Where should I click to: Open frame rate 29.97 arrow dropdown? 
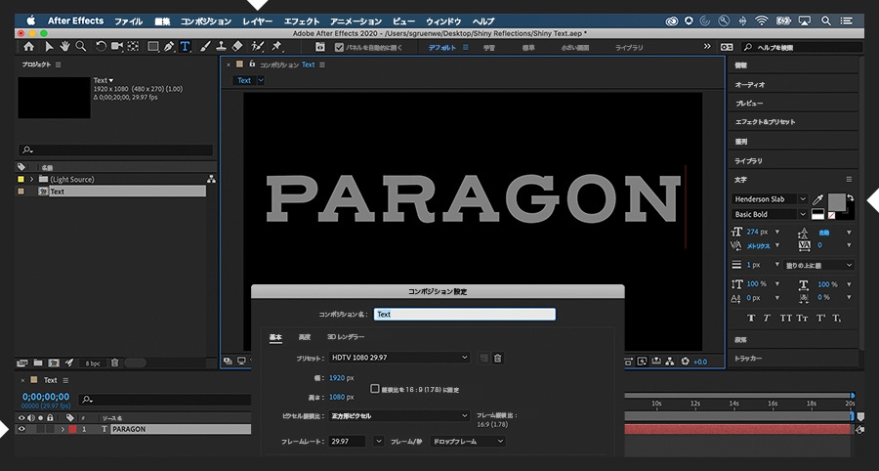379,442
